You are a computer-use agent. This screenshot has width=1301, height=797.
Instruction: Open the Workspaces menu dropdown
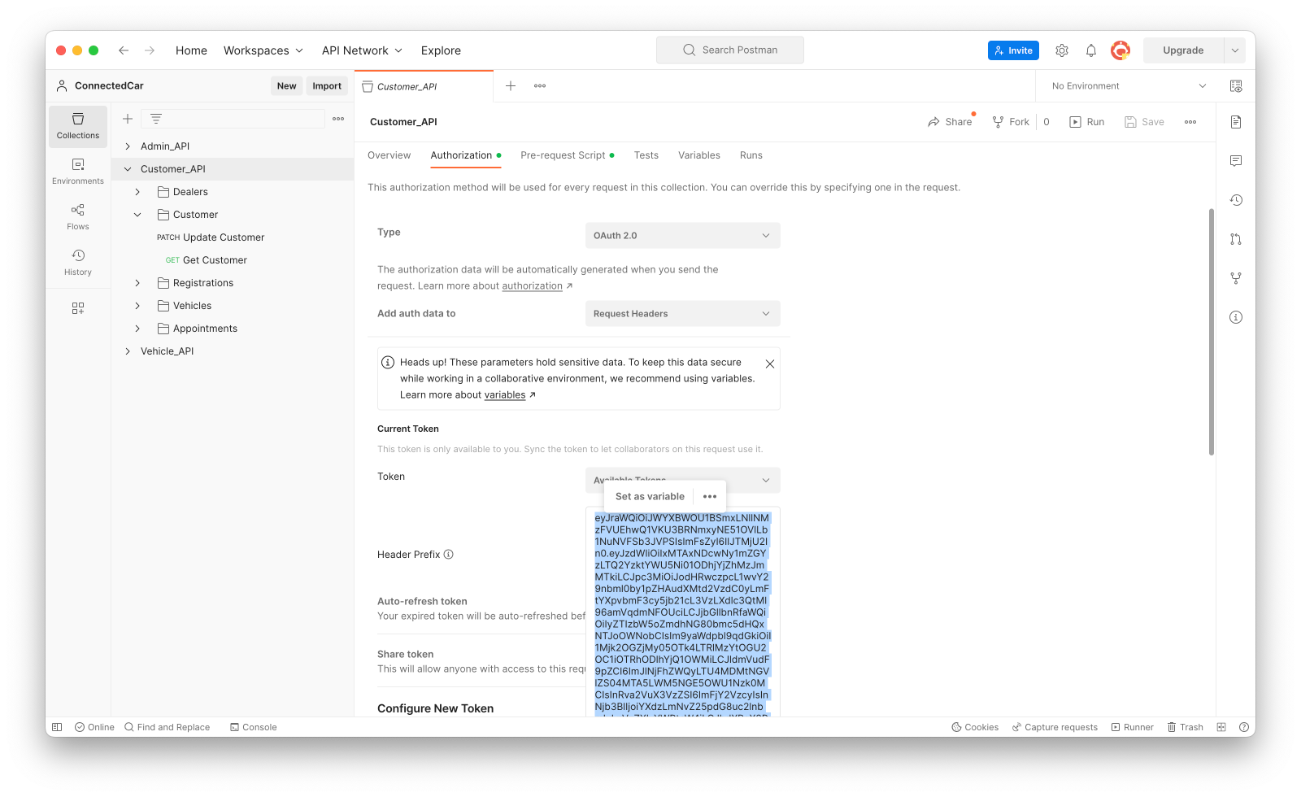click(x=263, y=50)
